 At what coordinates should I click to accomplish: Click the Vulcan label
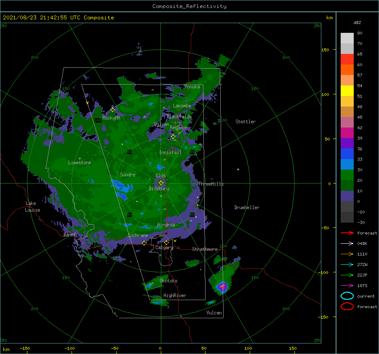214,313
